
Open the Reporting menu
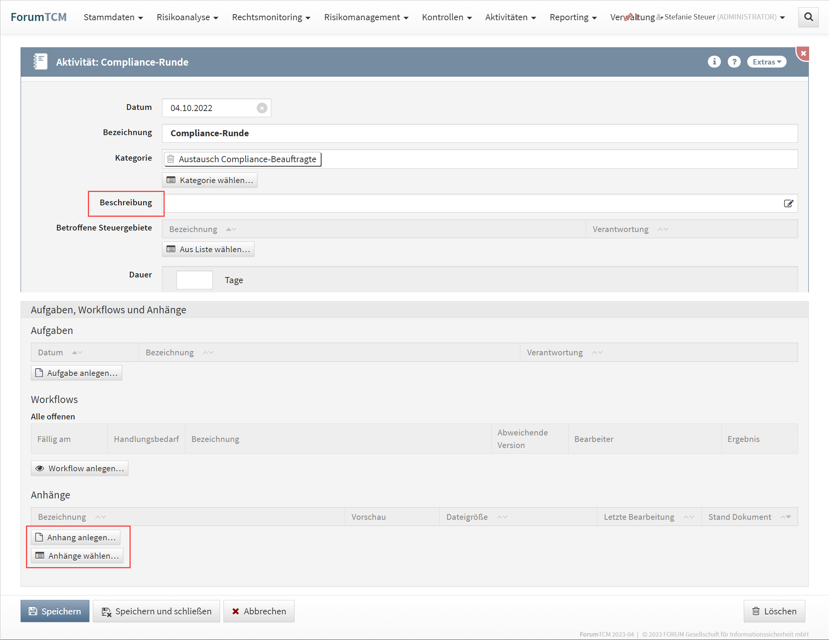(573, 17)
